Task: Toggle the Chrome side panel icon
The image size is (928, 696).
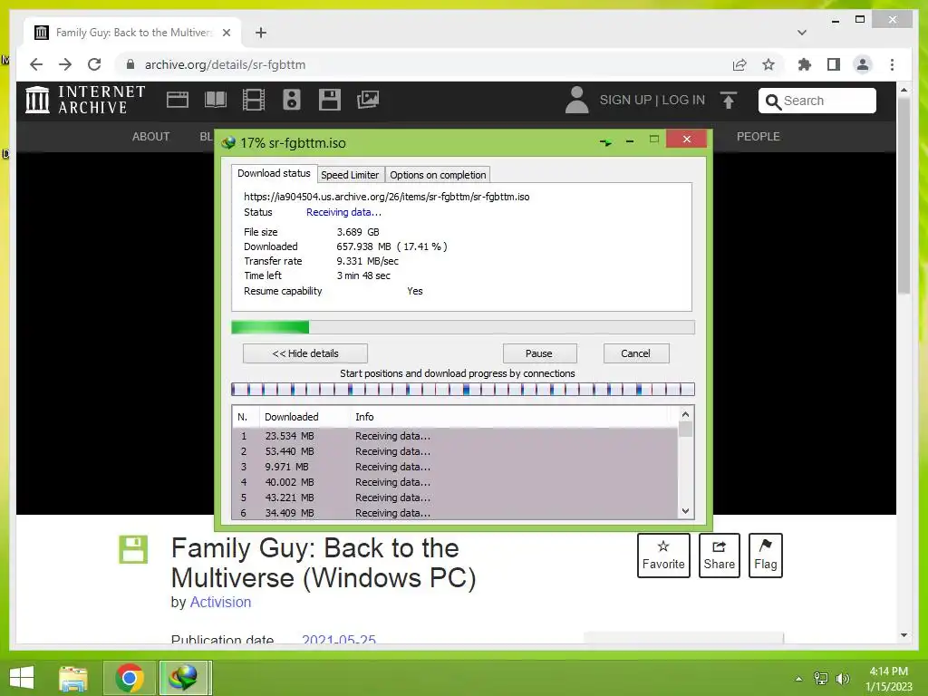Action: pyautogui.click(x=834, y=64)
